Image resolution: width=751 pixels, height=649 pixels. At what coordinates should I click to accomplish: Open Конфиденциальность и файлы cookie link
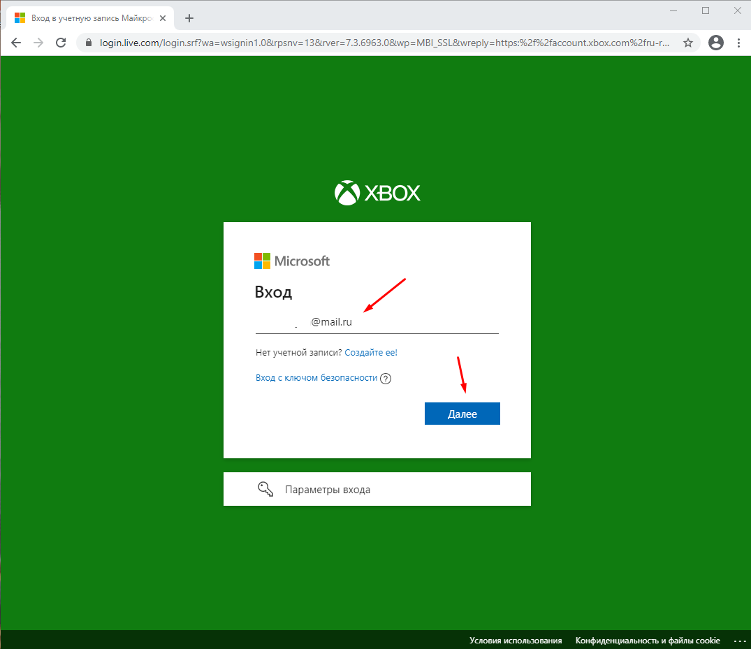click(x=648, y=641)
